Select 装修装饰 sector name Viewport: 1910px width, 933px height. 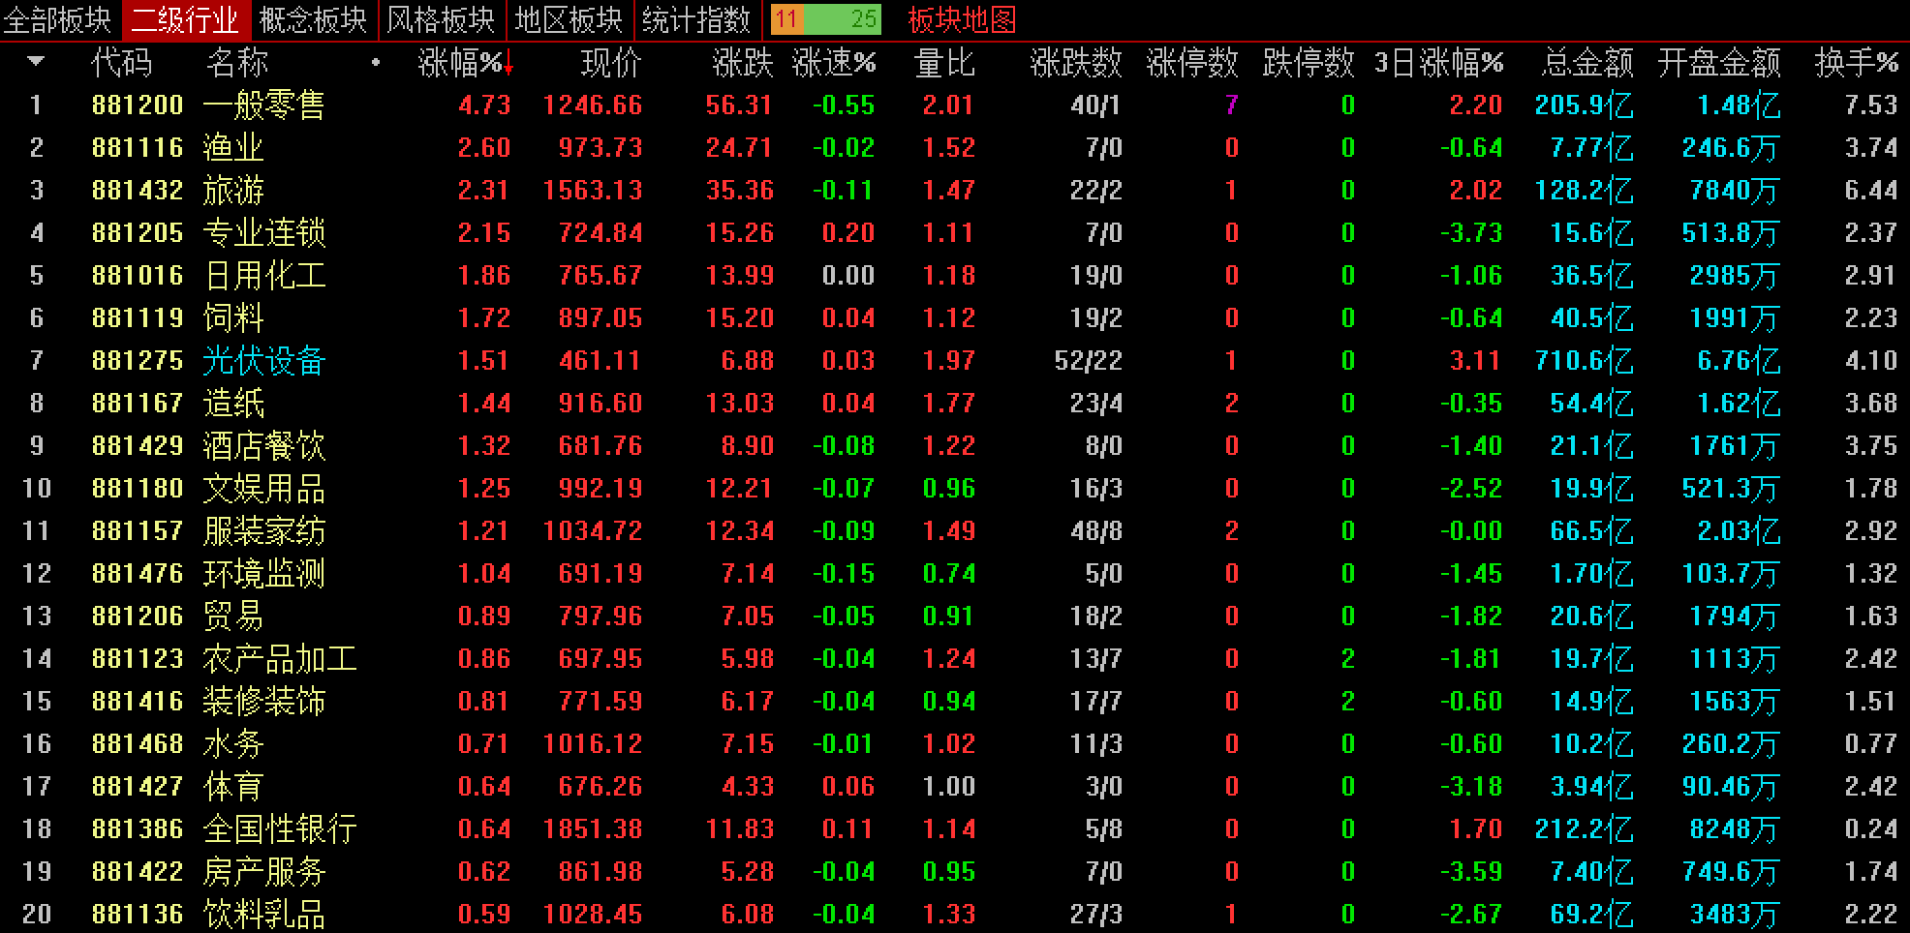264,701
